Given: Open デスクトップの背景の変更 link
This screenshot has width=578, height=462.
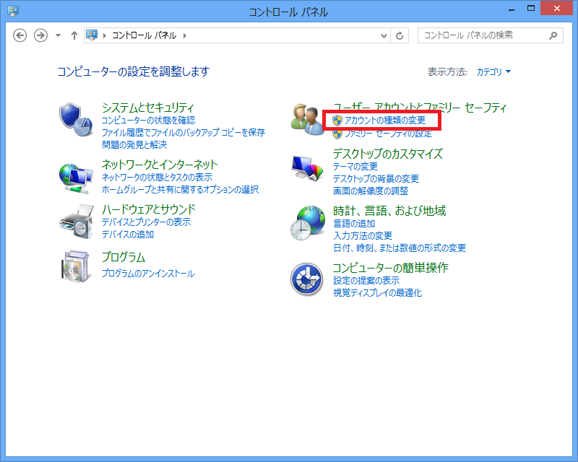Looking at the screenshot, I should tap(376, 179).
